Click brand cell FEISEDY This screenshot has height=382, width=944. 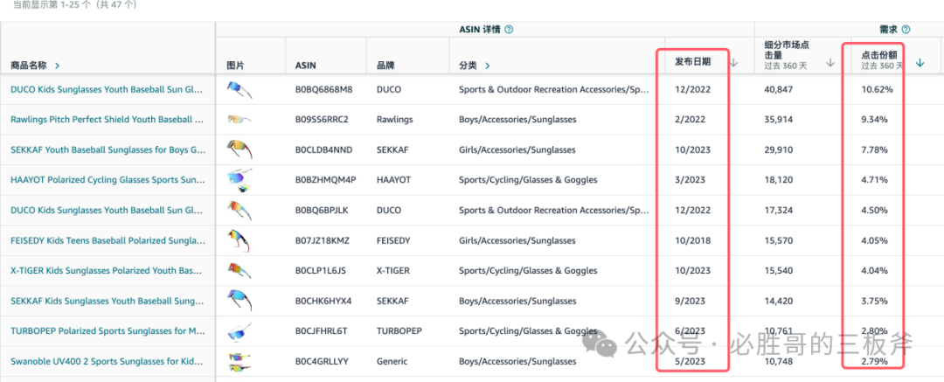(393, 240)
